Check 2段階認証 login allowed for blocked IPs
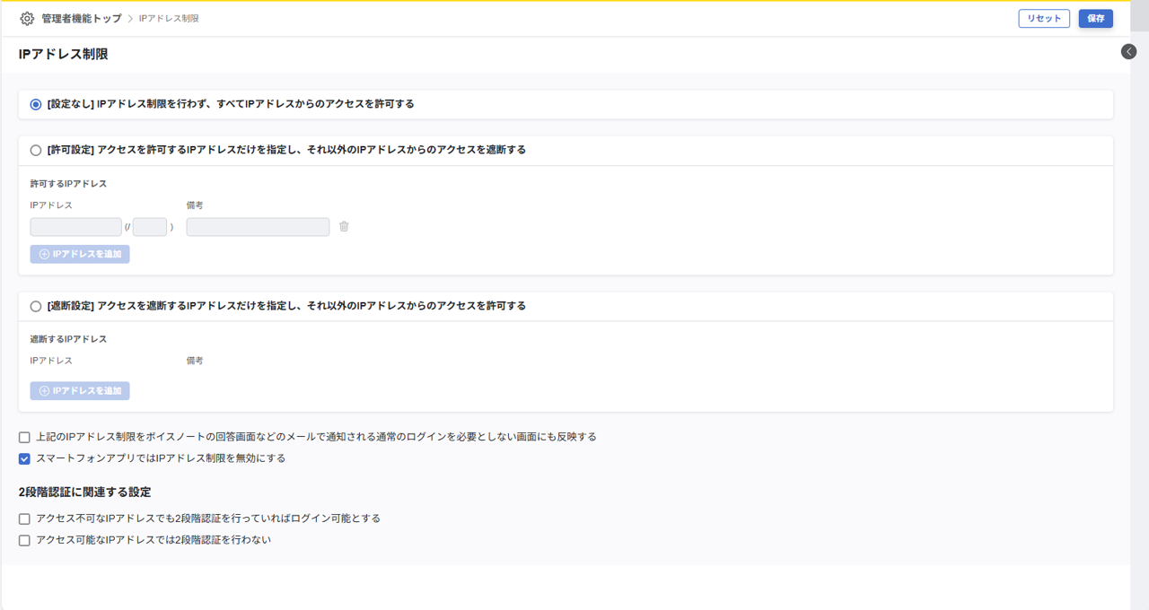 pos(25,519)
